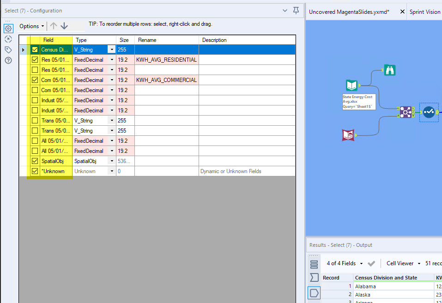This screenshot has width=442, height=303.
Task: Open the help icon in the left sidebar
Action: (x=8, y=59)
